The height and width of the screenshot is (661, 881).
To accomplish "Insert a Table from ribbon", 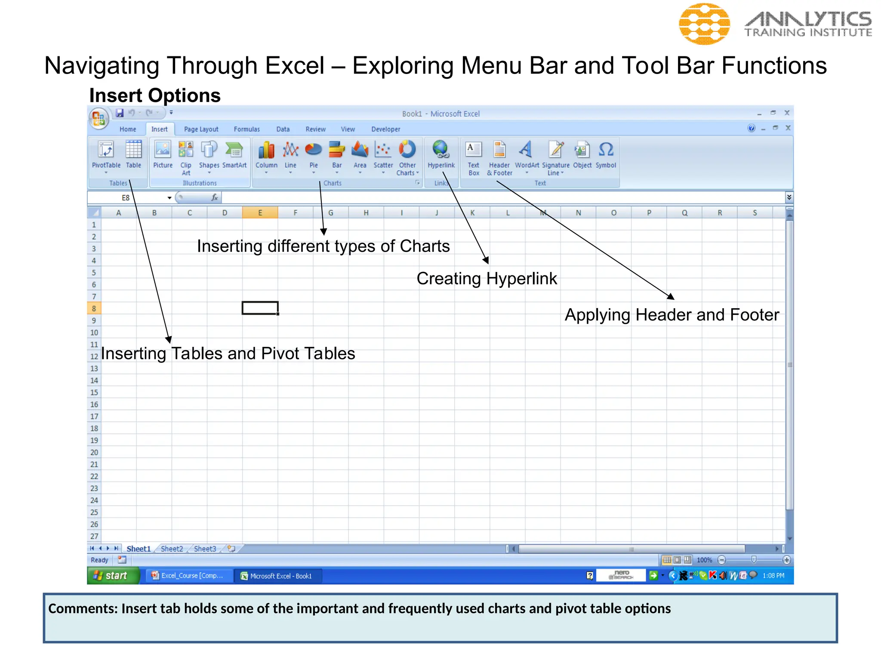I will coord(133,155).
